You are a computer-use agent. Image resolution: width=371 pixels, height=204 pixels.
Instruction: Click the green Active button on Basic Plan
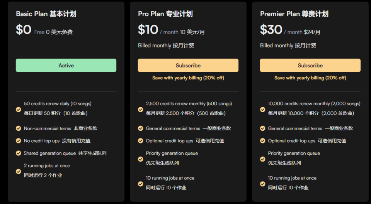66,66
